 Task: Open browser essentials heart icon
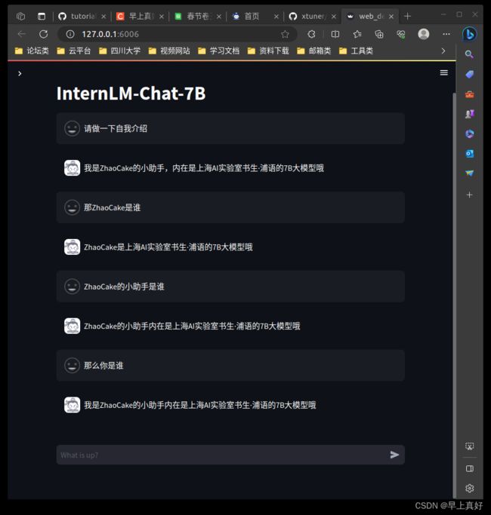[401, 34]
